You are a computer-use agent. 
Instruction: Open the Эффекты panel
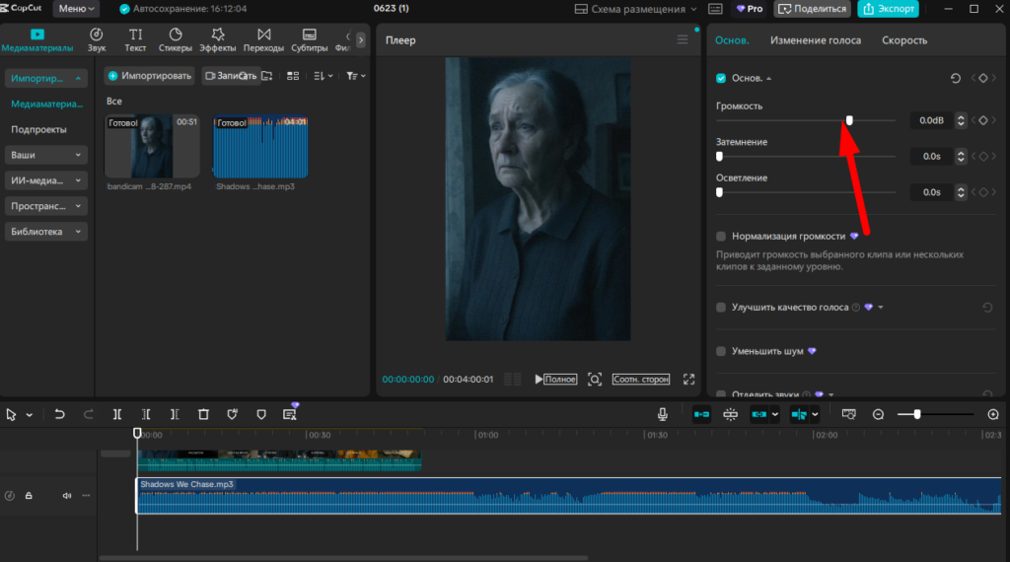pyautogui.click(x=218, y=39)
